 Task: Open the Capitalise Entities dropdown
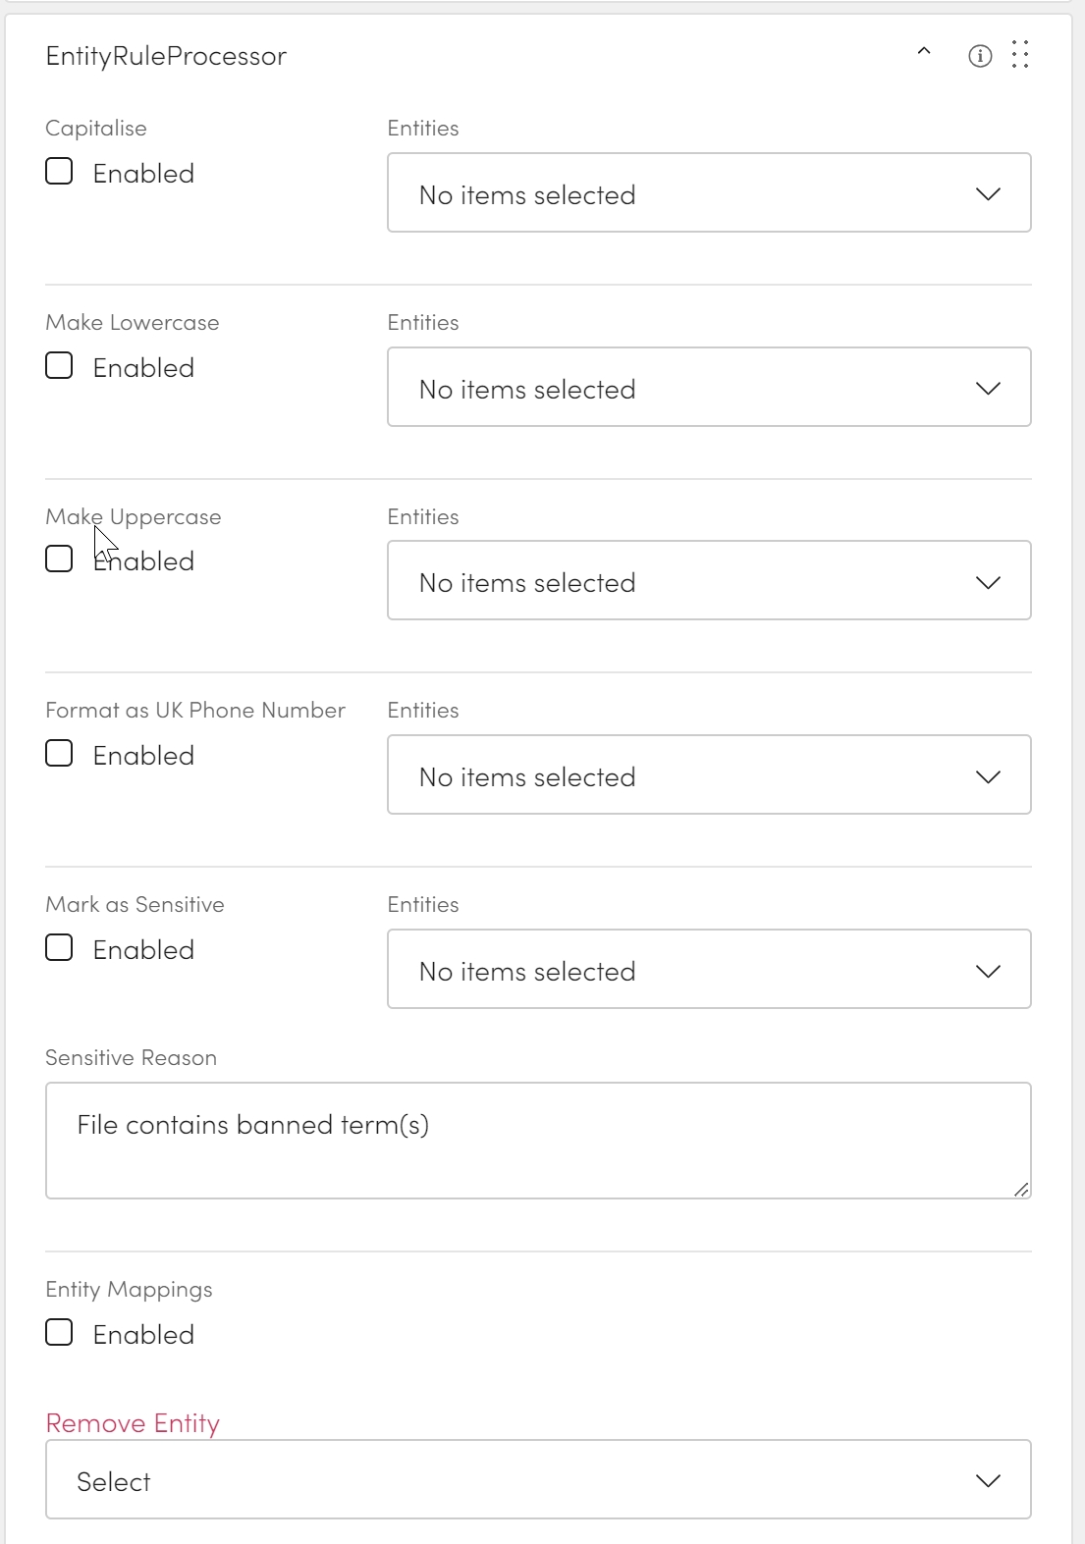coord(708,193)
